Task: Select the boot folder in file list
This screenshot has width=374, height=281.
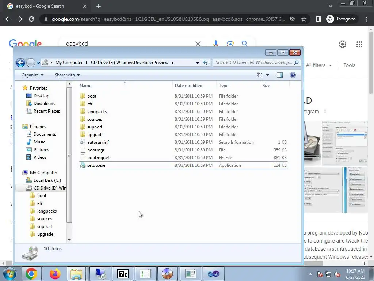Action: click(183, 96)
